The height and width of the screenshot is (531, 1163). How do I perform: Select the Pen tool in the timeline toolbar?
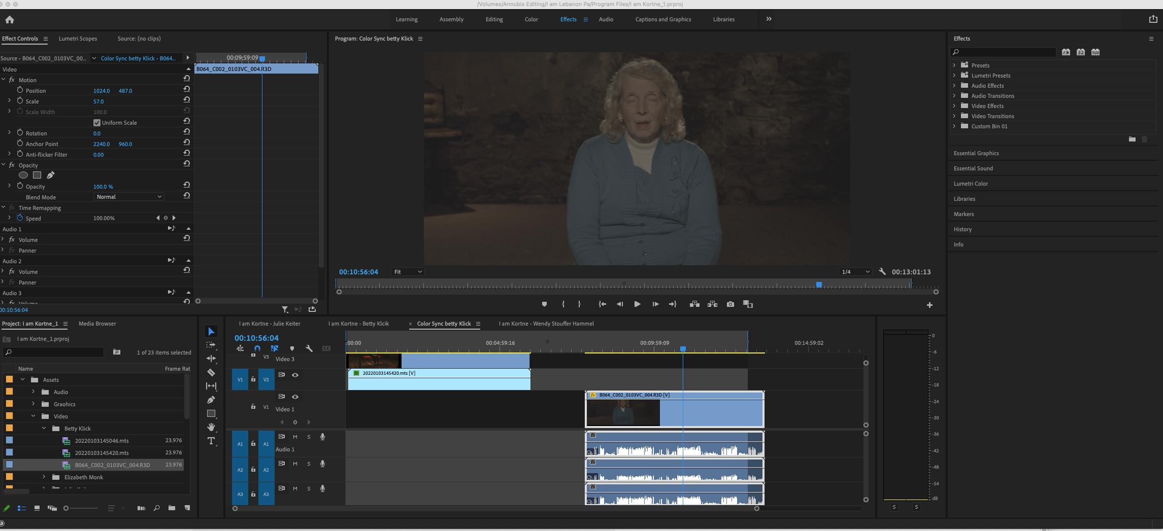click(211, 400)
